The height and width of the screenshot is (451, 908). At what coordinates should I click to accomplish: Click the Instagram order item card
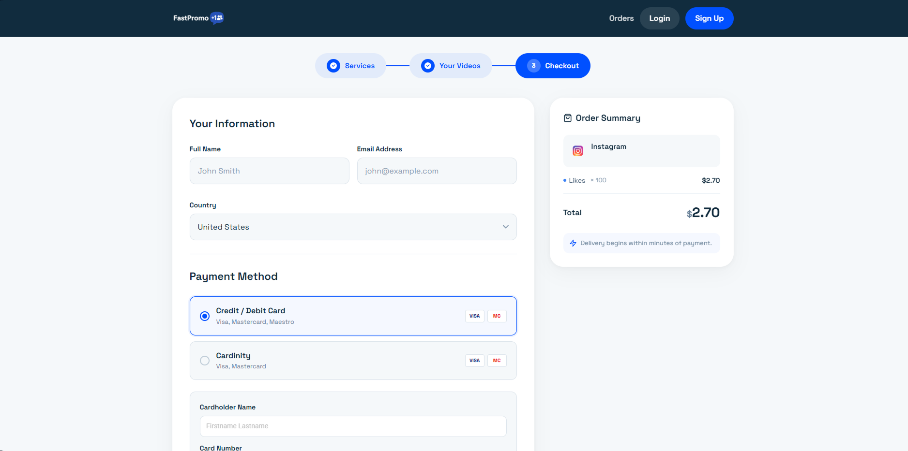pos(642,151)
